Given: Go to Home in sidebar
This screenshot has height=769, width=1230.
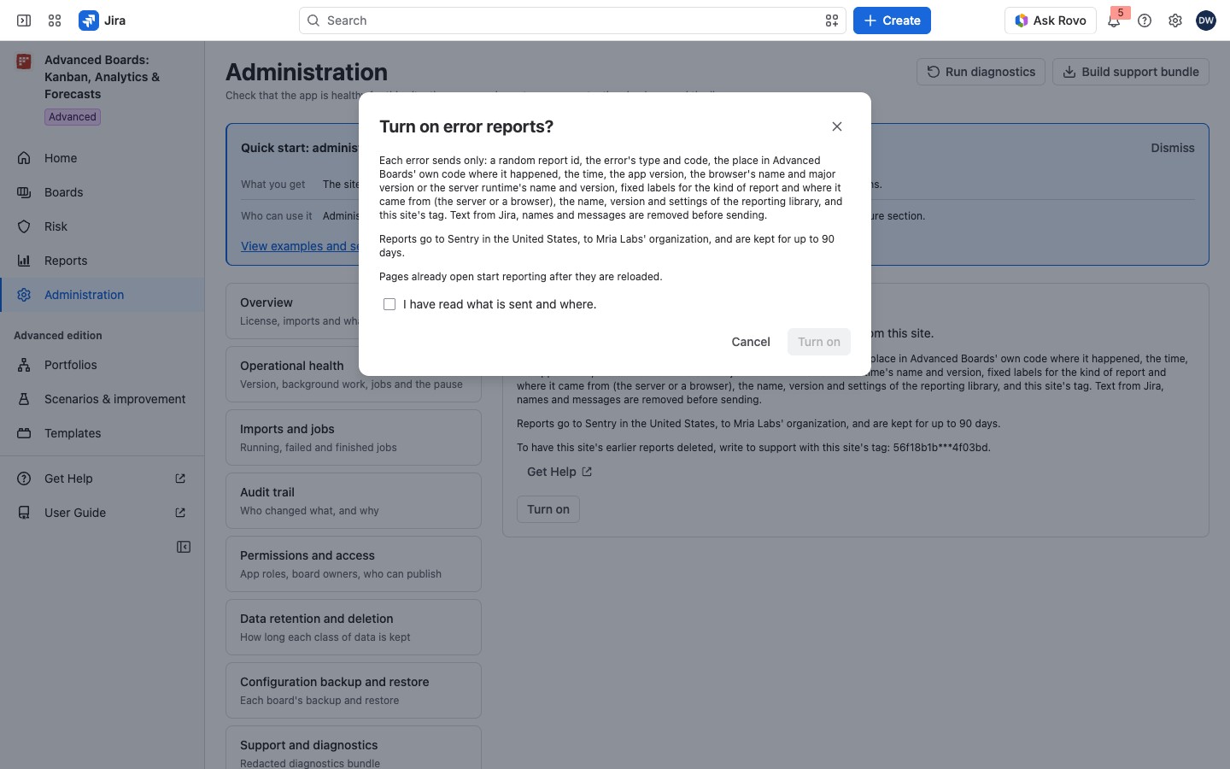Looking at the screenshot, I should click(102, 158).
